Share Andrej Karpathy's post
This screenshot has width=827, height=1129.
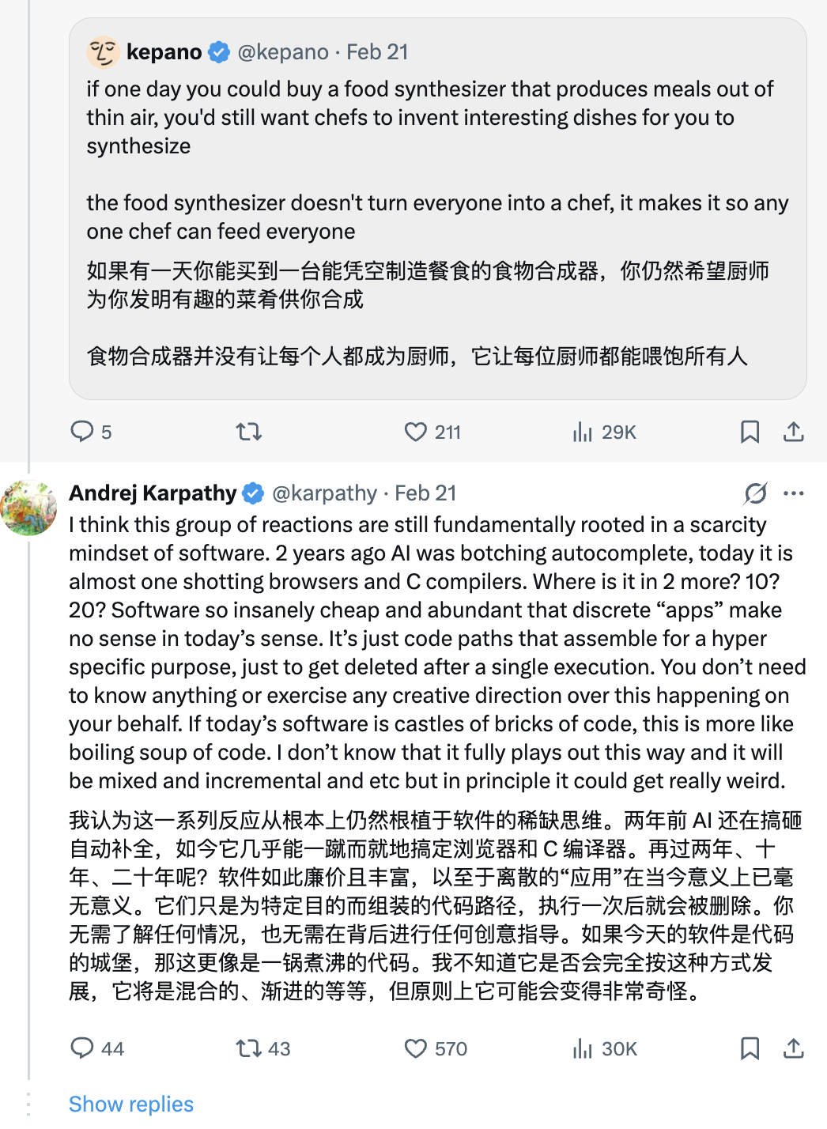pos(793,1048)
